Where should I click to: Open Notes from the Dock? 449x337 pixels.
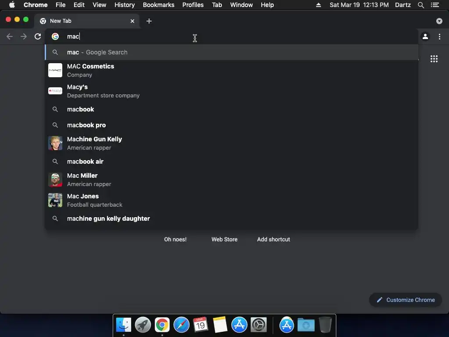(220, 325)
